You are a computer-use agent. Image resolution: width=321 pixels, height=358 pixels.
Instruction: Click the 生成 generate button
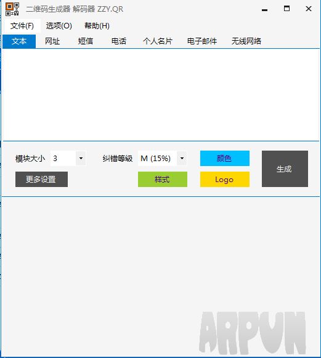285,169
